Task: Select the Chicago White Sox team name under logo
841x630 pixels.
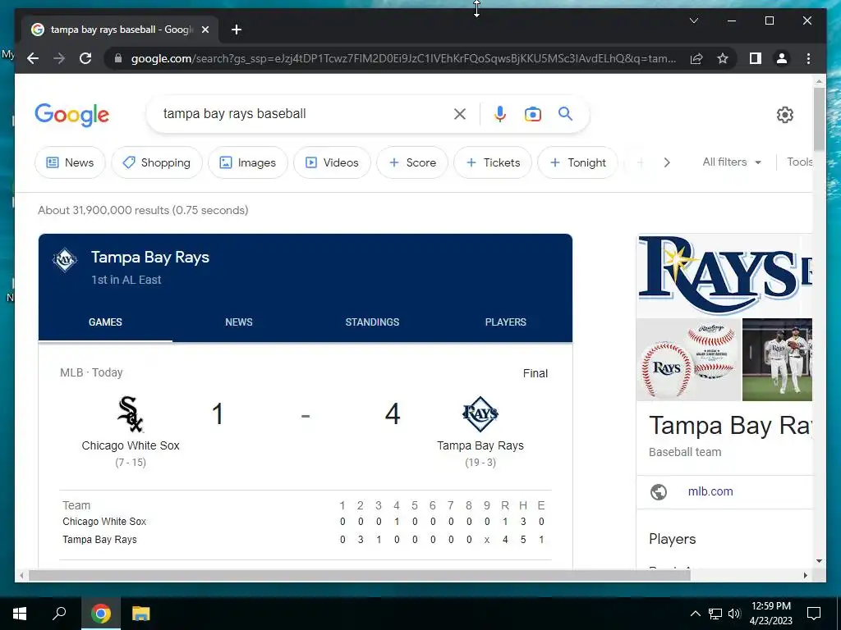Action: 131,445
